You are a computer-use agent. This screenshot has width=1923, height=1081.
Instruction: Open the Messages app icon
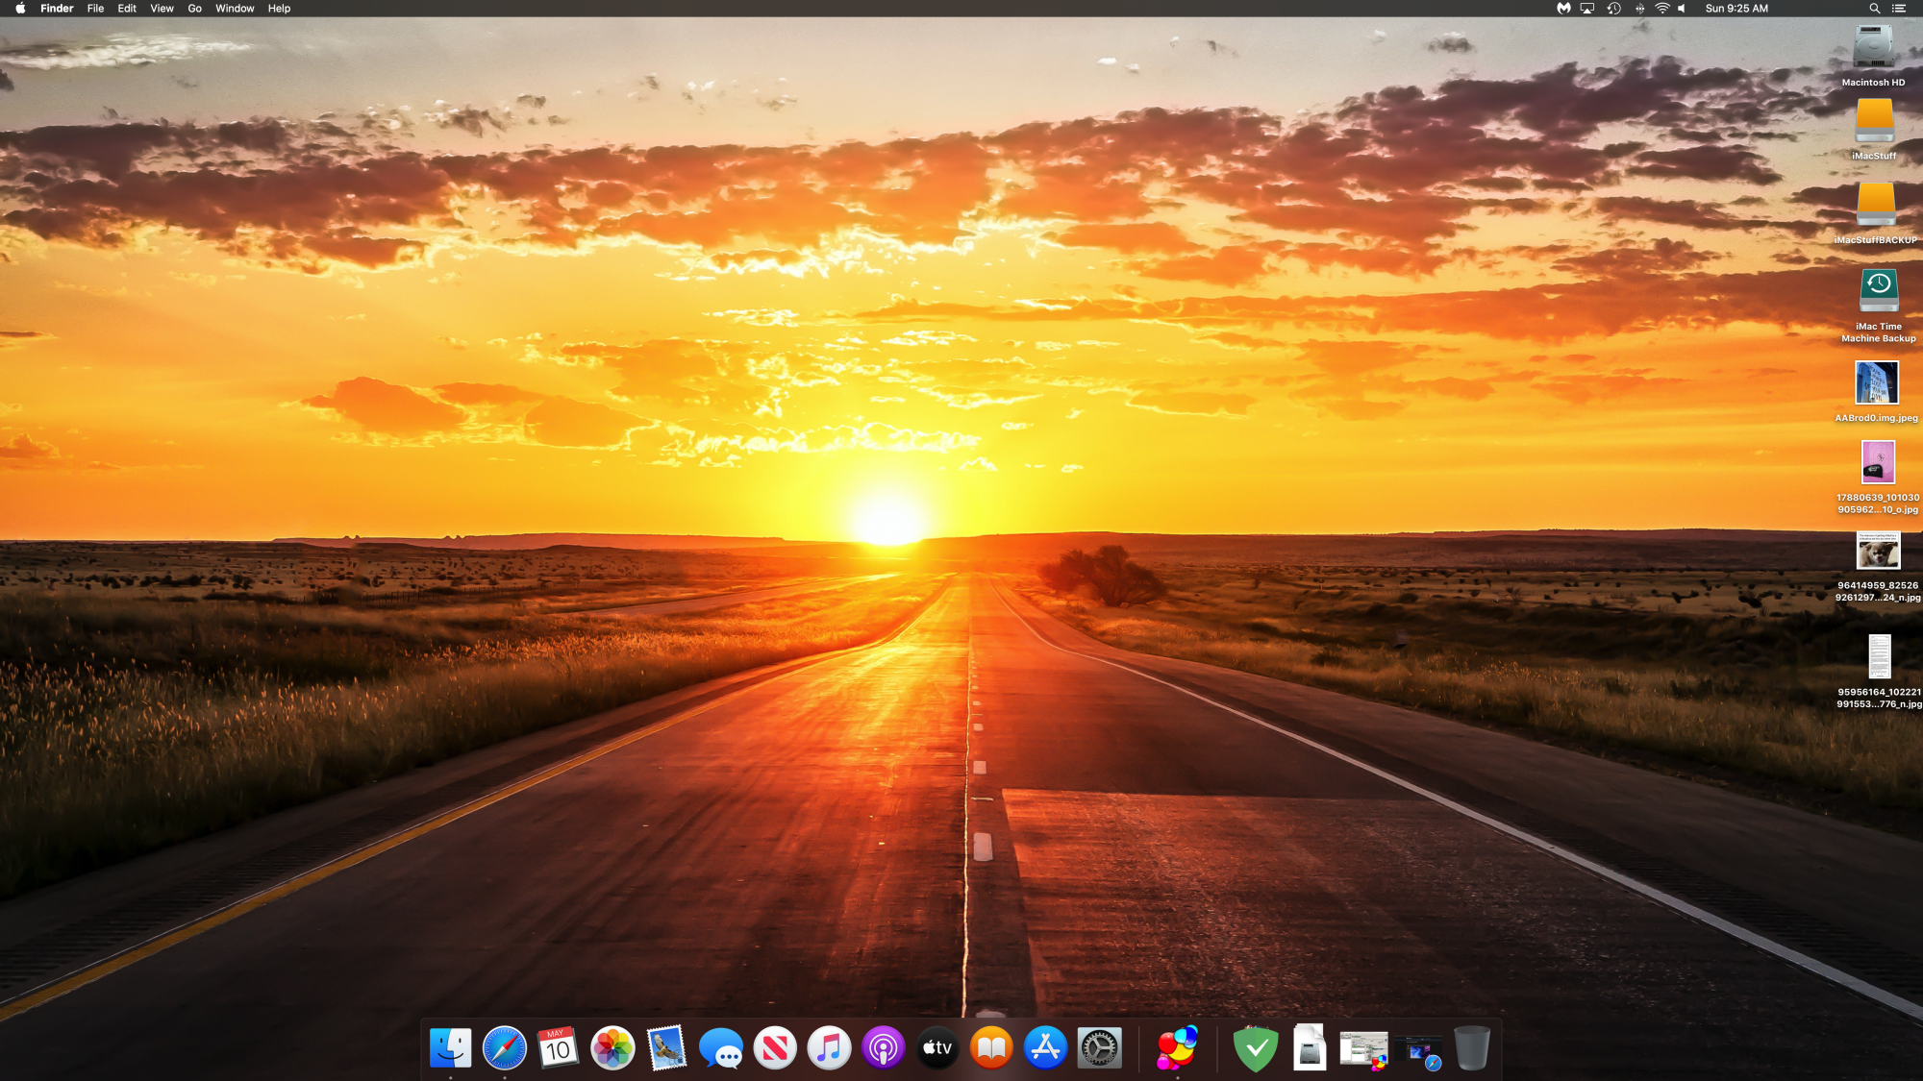[720, 1047]
